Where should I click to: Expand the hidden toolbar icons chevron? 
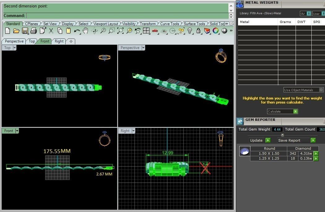231,31
